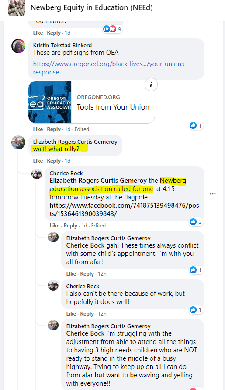Open the Newberg Equity in Education group avatar
The width and height of the screenshot is (225, 390).
17,8
